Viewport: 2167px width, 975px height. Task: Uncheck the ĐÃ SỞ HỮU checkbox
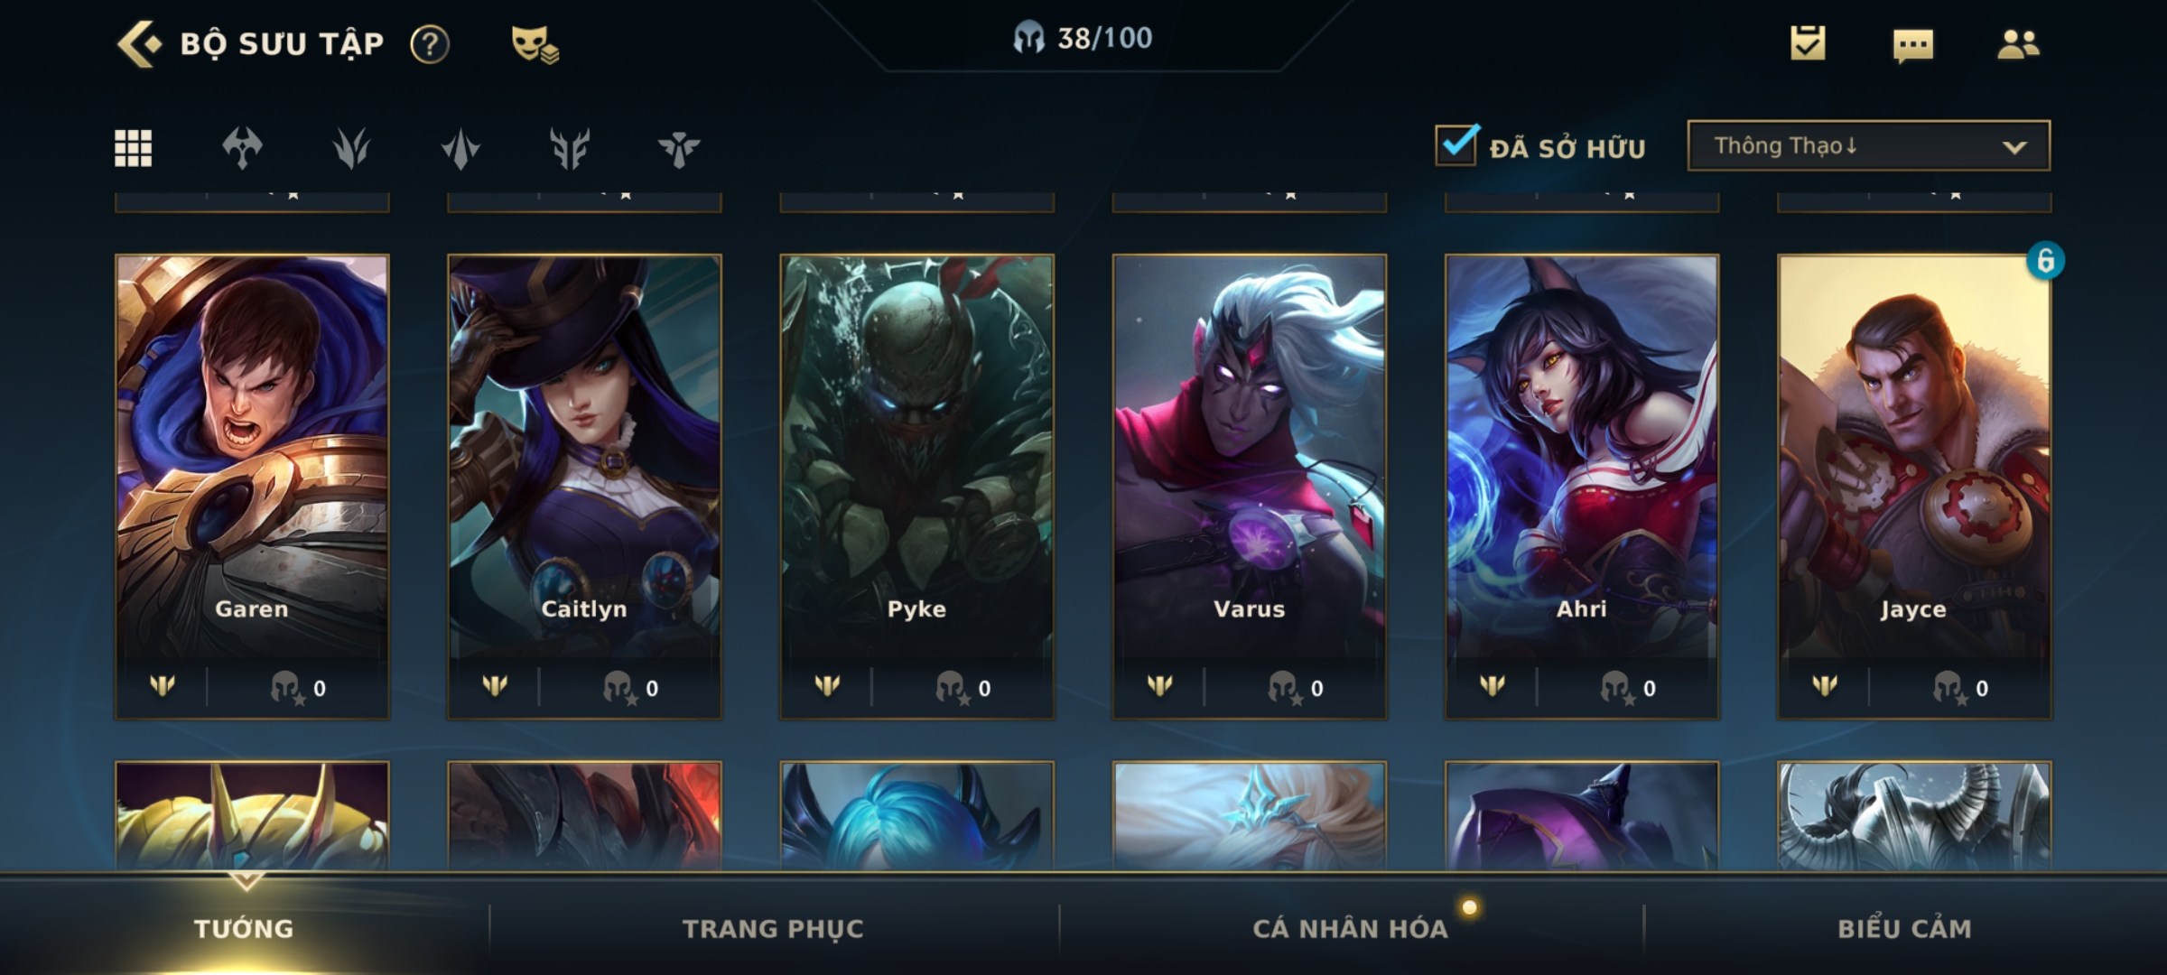pos(1457,144)
